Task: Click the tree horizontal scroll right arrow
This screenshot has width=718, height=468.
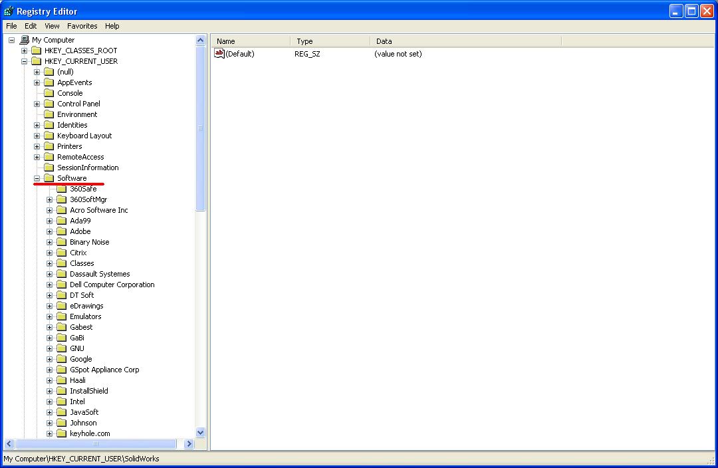Action: [189, 443]
